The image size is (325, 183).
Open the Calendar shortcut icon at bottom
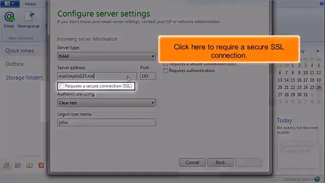pos(18,165)
